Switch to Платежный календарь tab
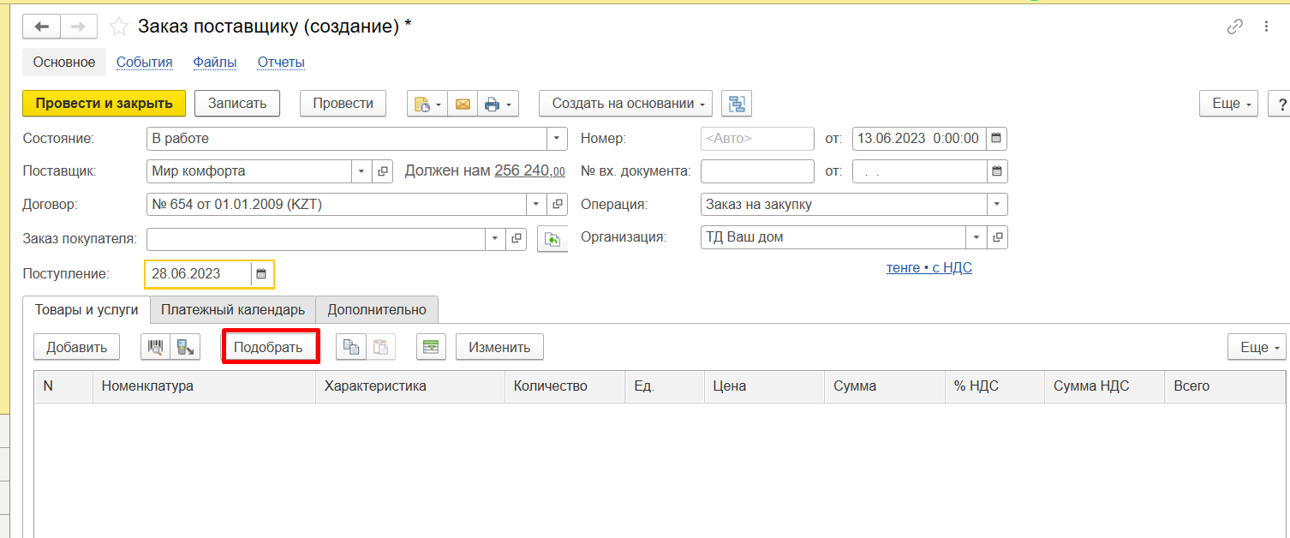This screenshot has width=1290, height=538. (233, 310)
